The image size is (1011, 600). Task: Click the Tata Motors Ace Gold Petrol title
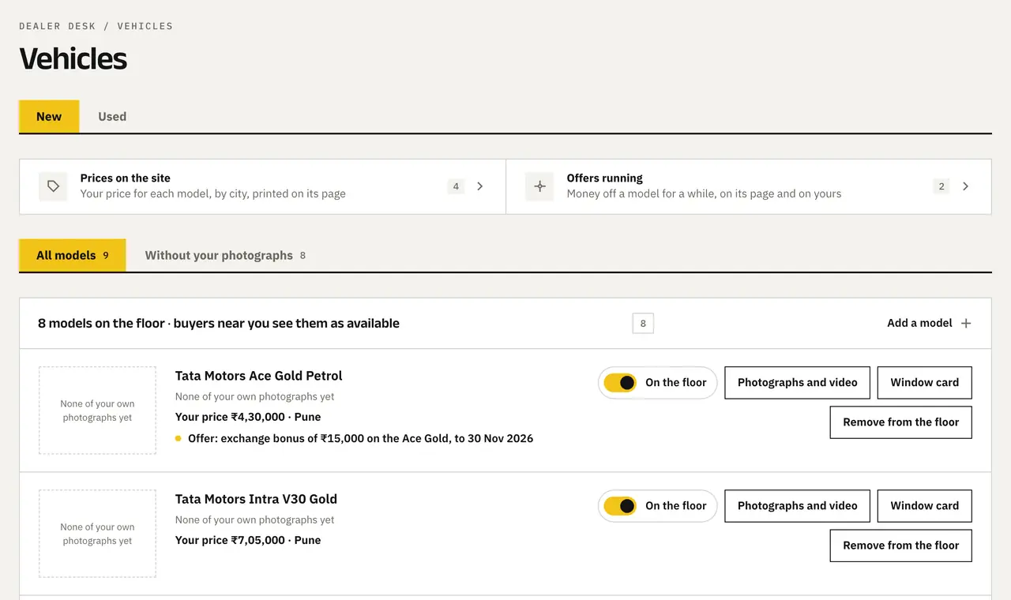tap(258, 376)
